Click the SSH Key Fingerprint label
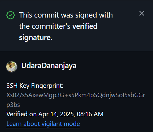Image resolution: width=153 pixels, height=132 pixels. click(x=35, y=86)
